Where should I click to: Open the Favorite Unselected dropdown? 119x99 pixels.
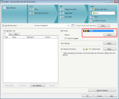51,26
